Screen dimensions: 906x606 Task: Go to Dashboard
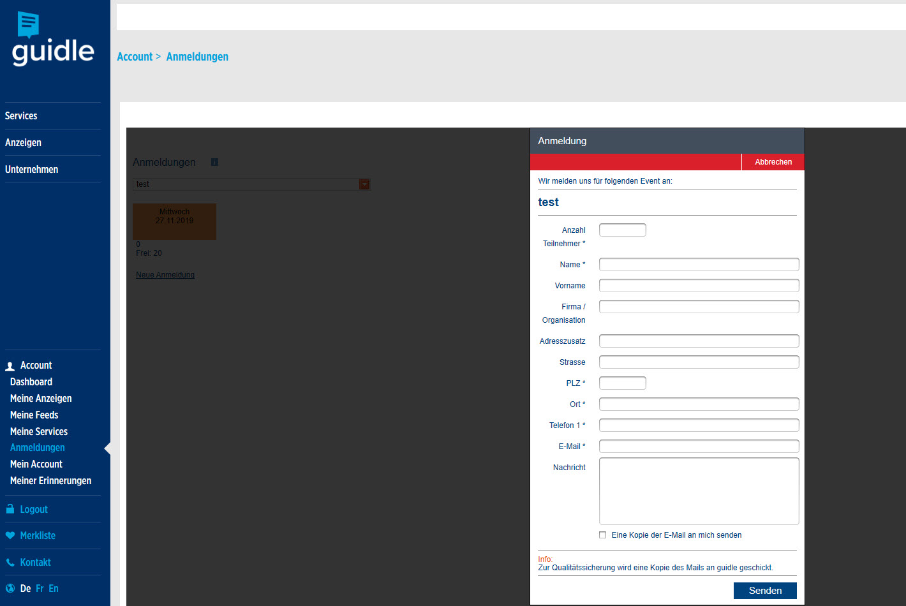[x=31, y=382]
